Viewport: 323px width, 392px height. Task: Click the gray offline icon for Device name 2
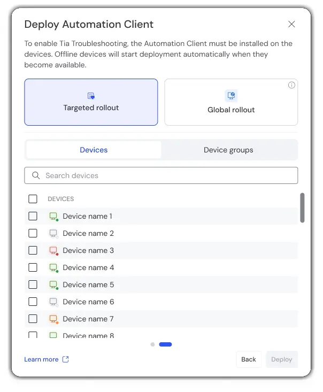coord(53,234)
